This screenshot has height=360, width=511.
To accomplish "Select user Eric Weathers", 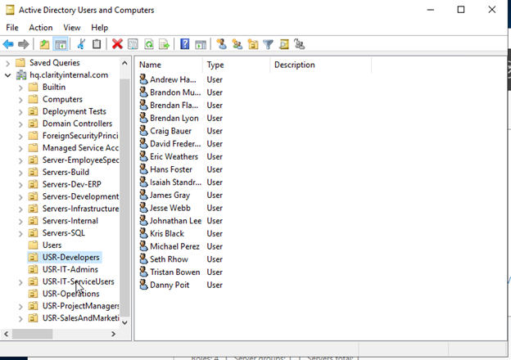I will [x=174, y=156].
